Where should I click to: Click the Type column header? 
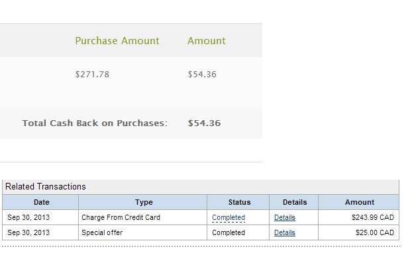(x=143, y=202)
